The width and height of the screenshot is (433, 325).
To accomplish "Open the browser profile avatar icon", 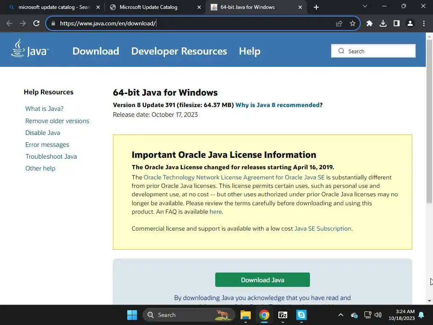I will (x=410, y=23).
